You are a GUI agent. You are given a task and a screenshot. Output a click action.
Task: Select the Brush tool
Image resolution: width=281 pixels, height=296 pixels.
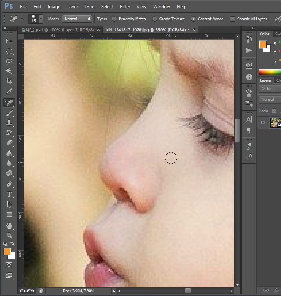[x=9, y=113]
